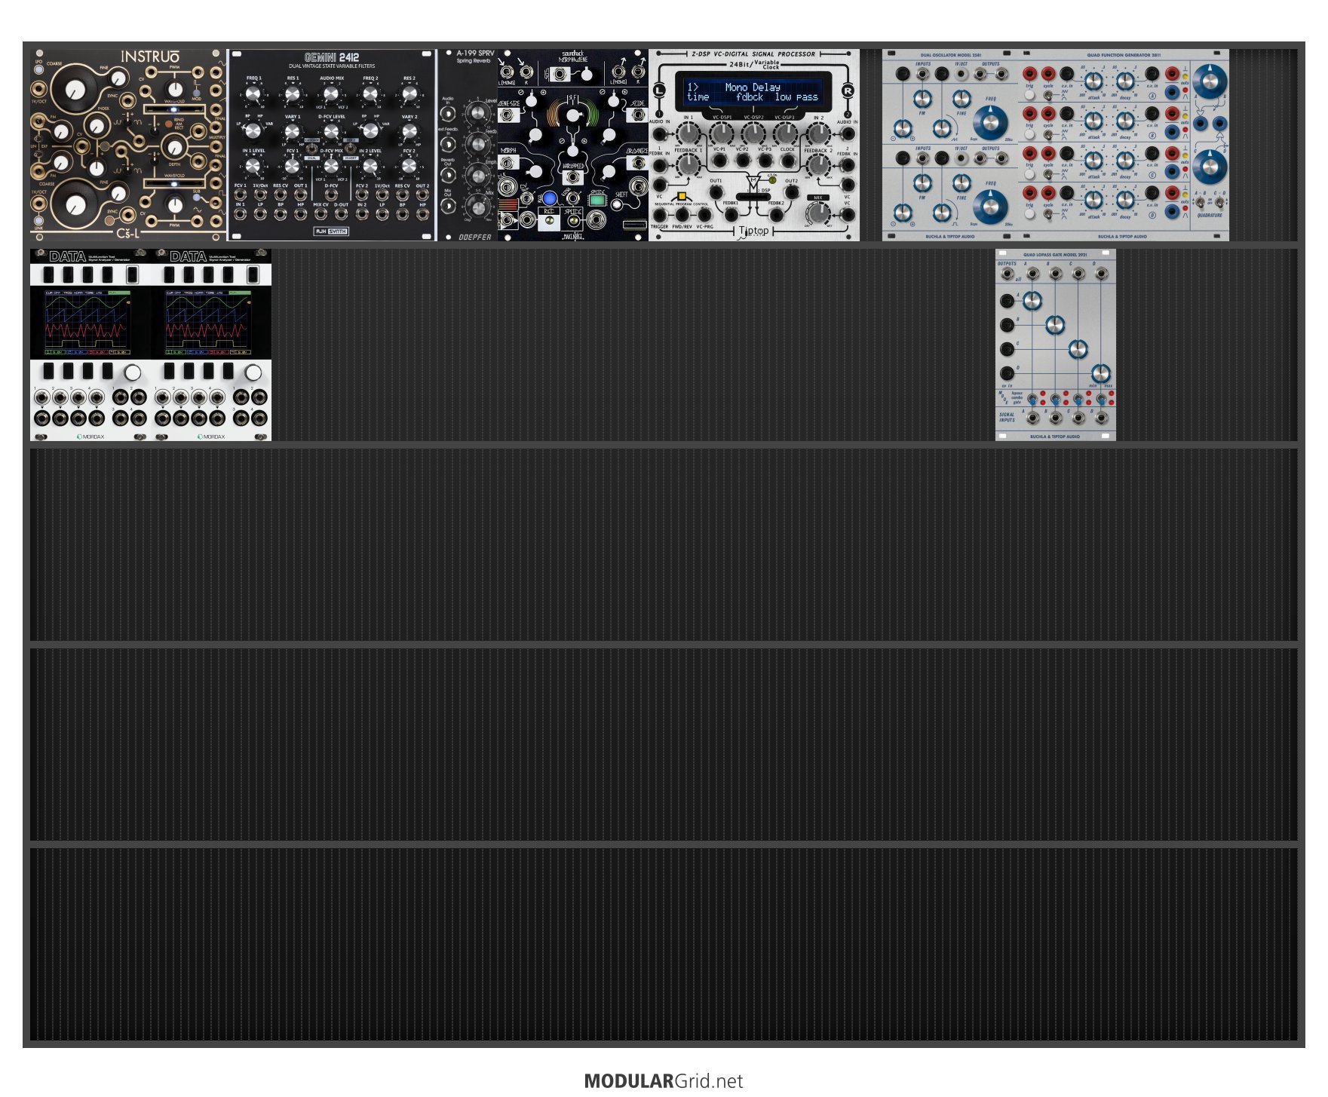Image resolution: width=1328 pixels, height=1097 pixels.
Task: Select the Mix Out jack on A-199 SPRV
Action: [x=448, y=205]
